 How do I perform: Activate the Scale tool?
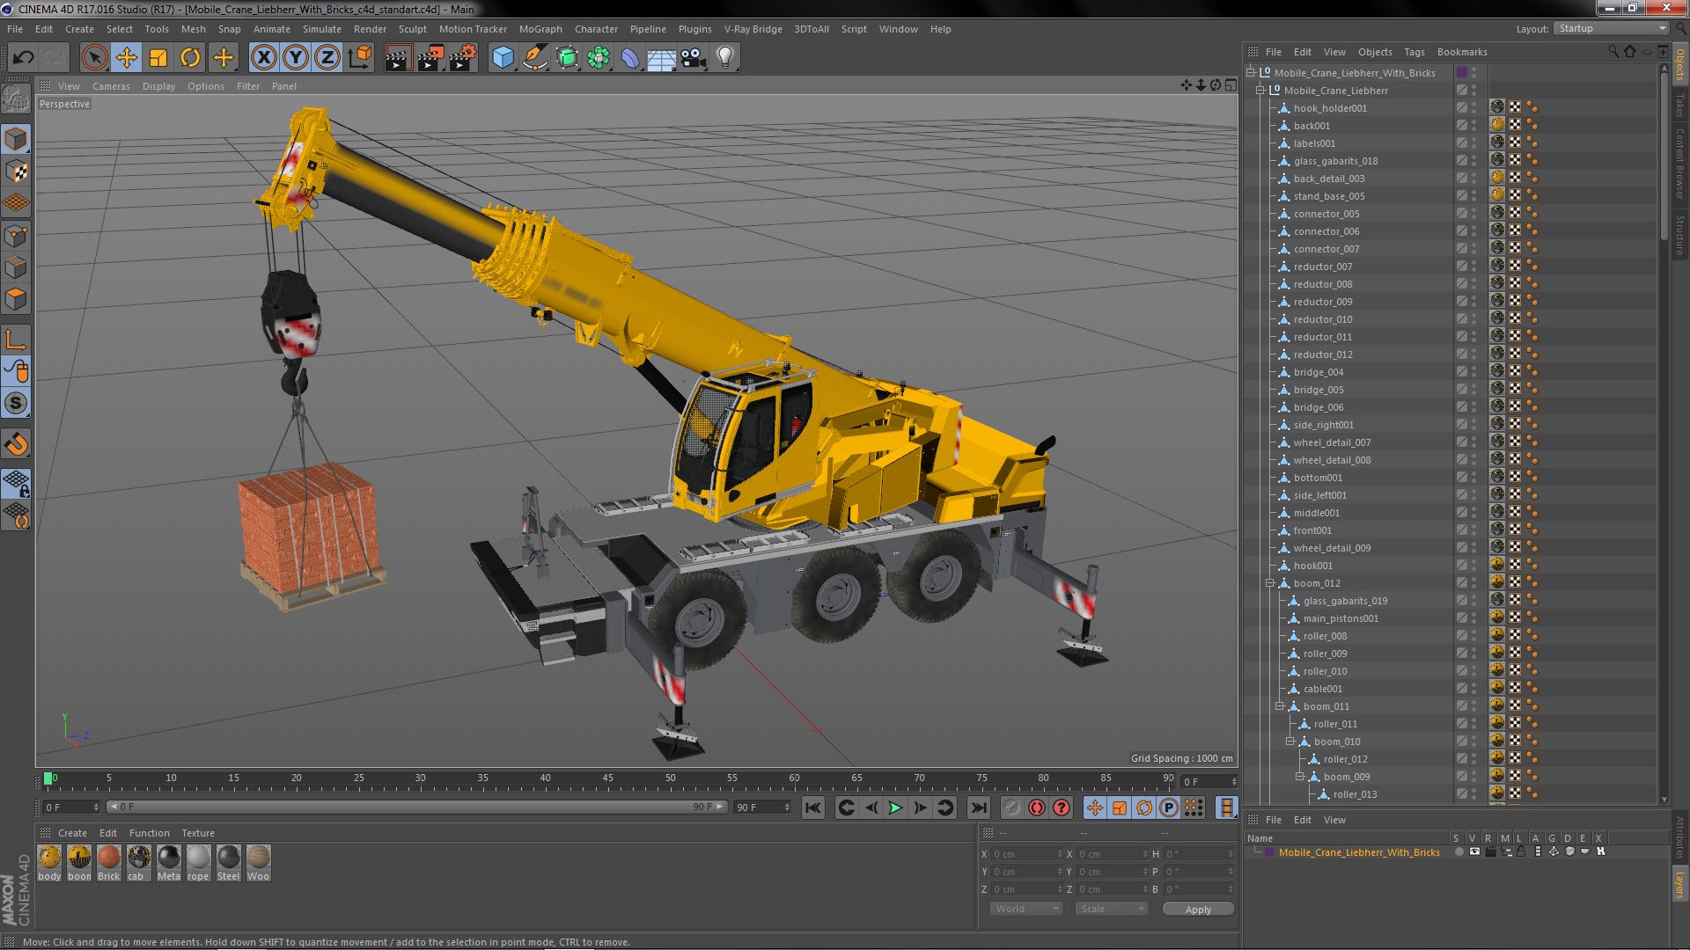tap(158, 58)
